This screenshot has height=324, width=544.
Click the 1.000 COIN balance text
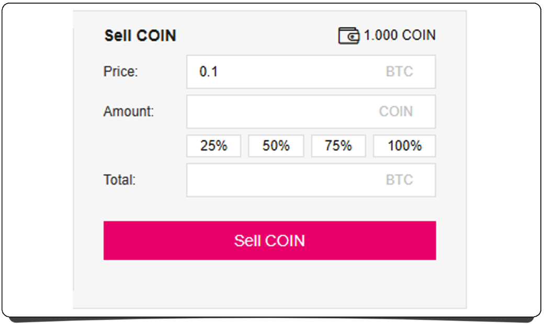400,36
